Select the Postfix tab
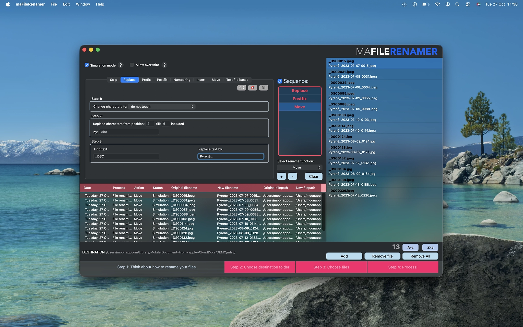523x327 pixels. [162, 80]
